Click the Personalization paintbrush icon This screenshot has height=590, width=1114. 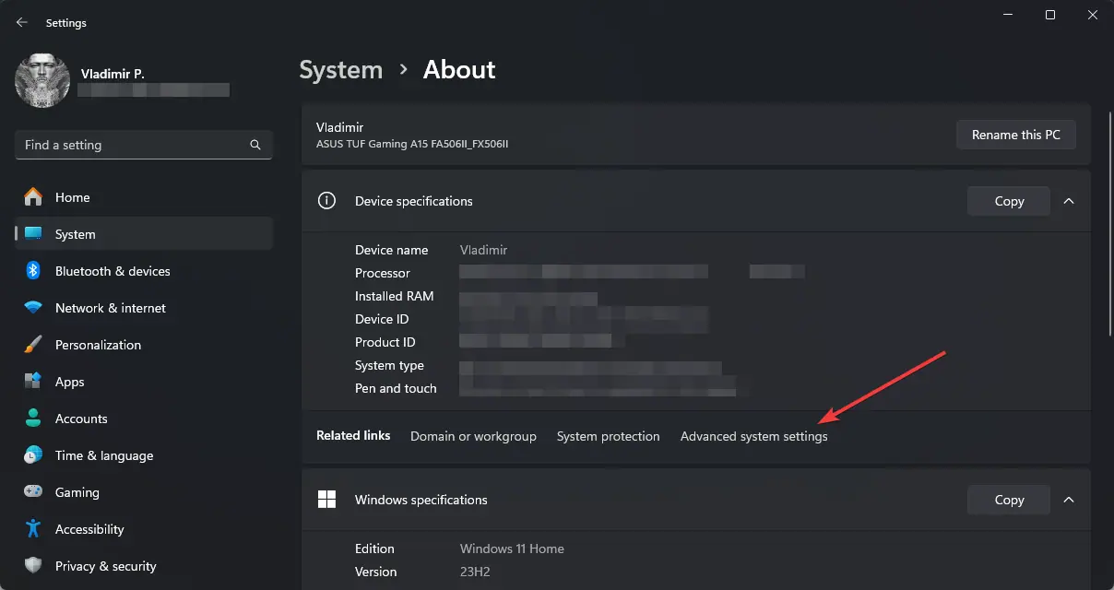point(33,345)
